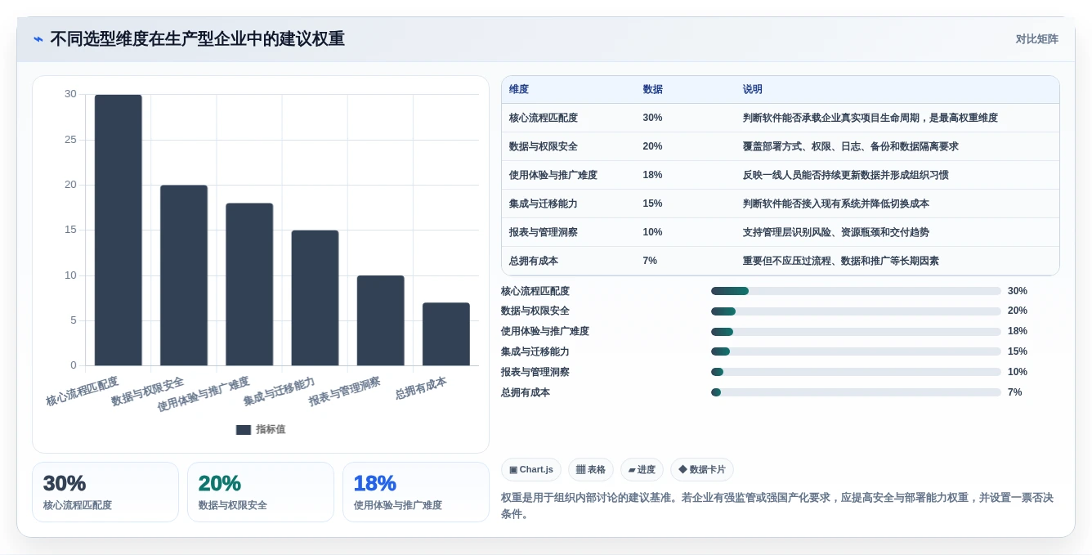Click the description starting 覆盖部署方式
Image resolution: width=1092 pixels, height=555 pixels.
(x=851, y=147)
